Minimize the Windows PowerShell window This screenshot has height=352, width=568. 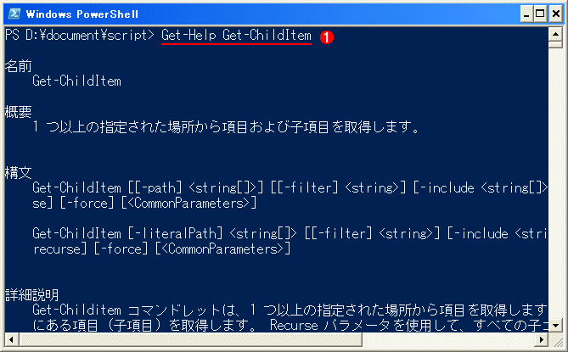[526, 14]
